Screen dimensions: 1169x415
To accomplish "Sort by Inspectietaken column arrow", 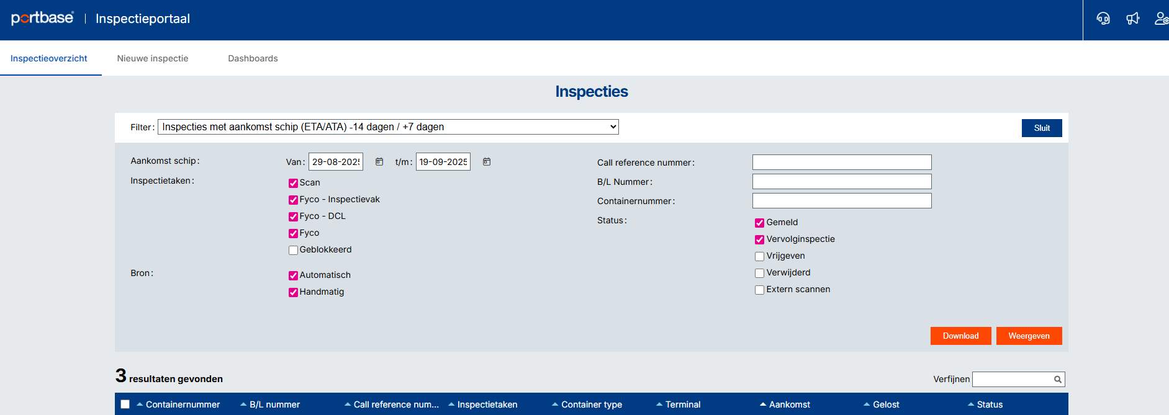I will click(451, 404).
